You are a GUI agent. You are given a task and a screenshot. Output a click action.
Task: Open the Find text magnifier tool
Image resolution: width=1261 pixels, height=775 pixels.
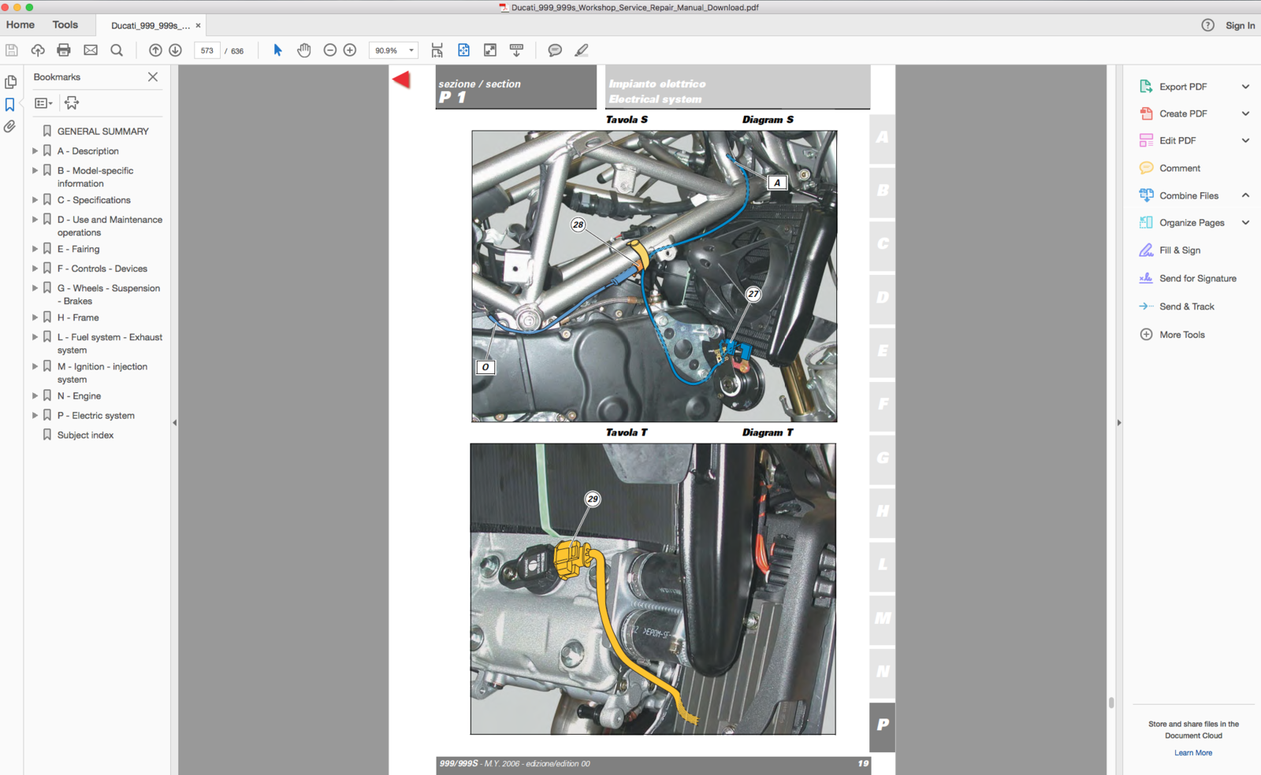(117, 50)
